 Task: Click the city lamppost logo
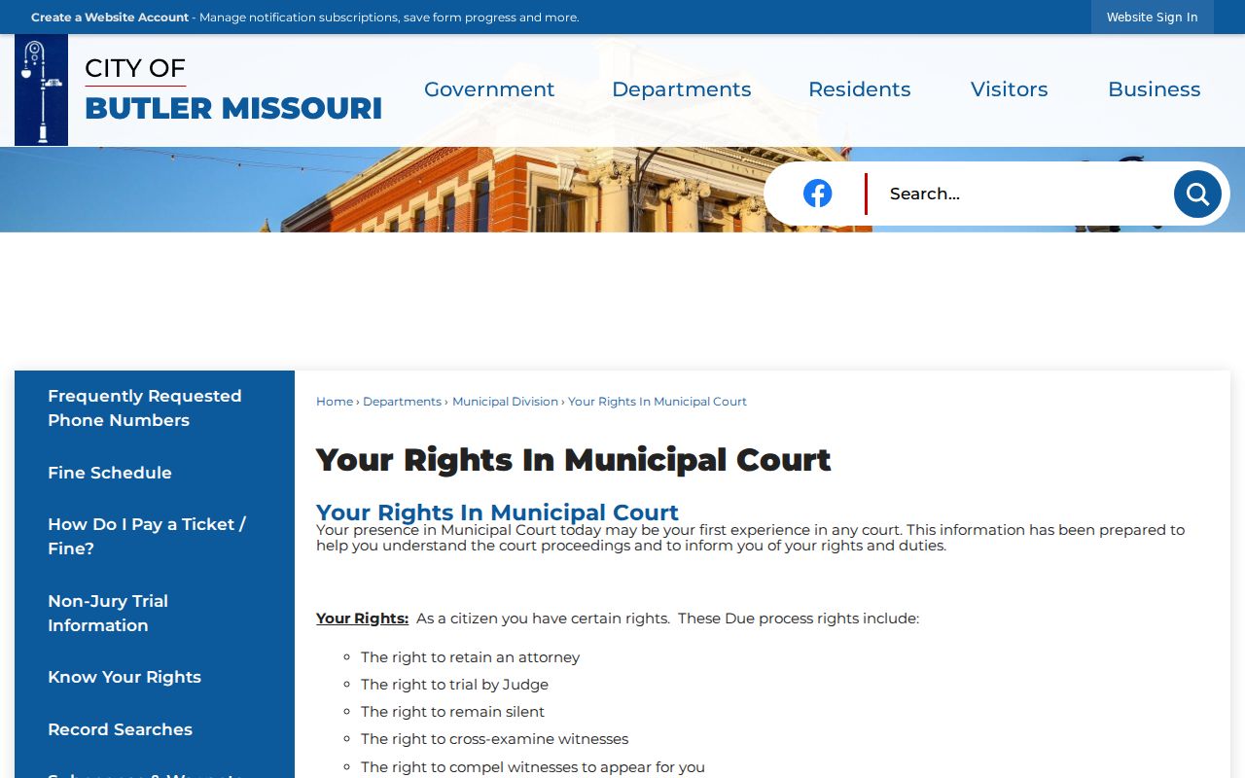[x=41, y=90]
